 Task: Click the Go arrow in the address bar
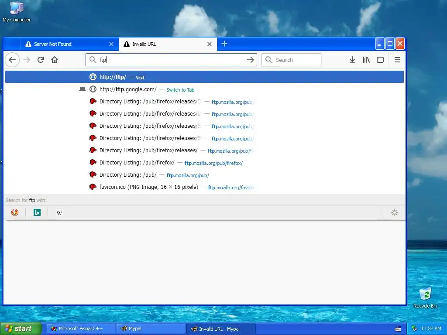(x=250, y=60)
